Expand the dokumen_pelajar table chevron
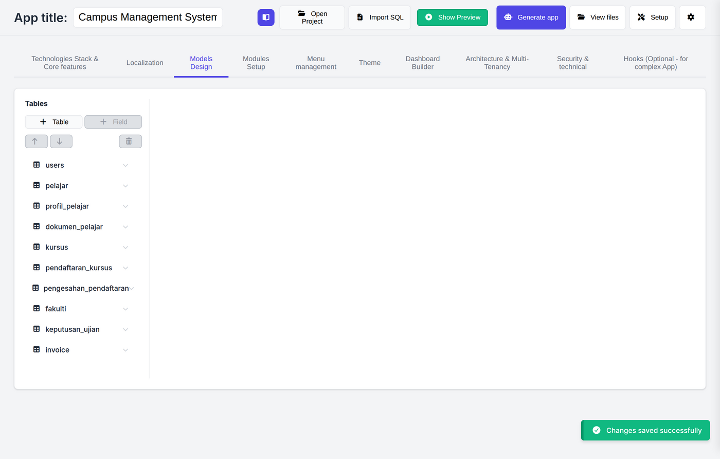Screen dimensions: 720x459 click(x=125, y=227)
